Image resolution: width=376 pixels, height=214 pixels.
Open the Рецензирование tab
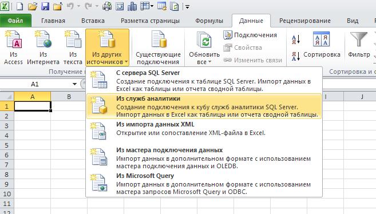pyautogui.click(x=305, y=21)
